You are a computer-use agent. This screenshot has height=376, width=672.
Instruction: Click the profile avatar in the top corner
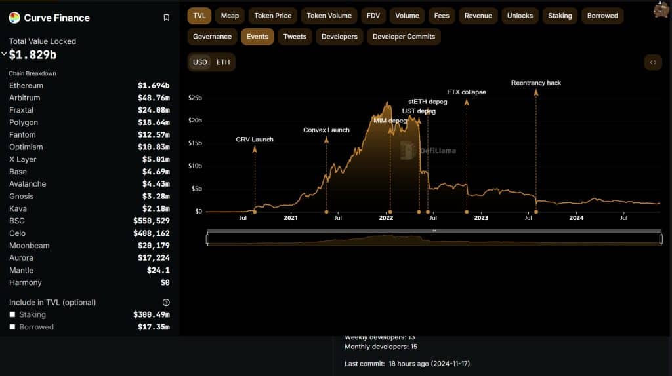[x=662, y=9]
